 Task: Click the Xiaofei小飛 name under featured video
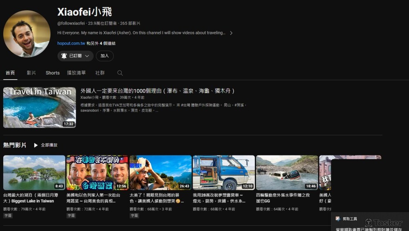point(90,98)
